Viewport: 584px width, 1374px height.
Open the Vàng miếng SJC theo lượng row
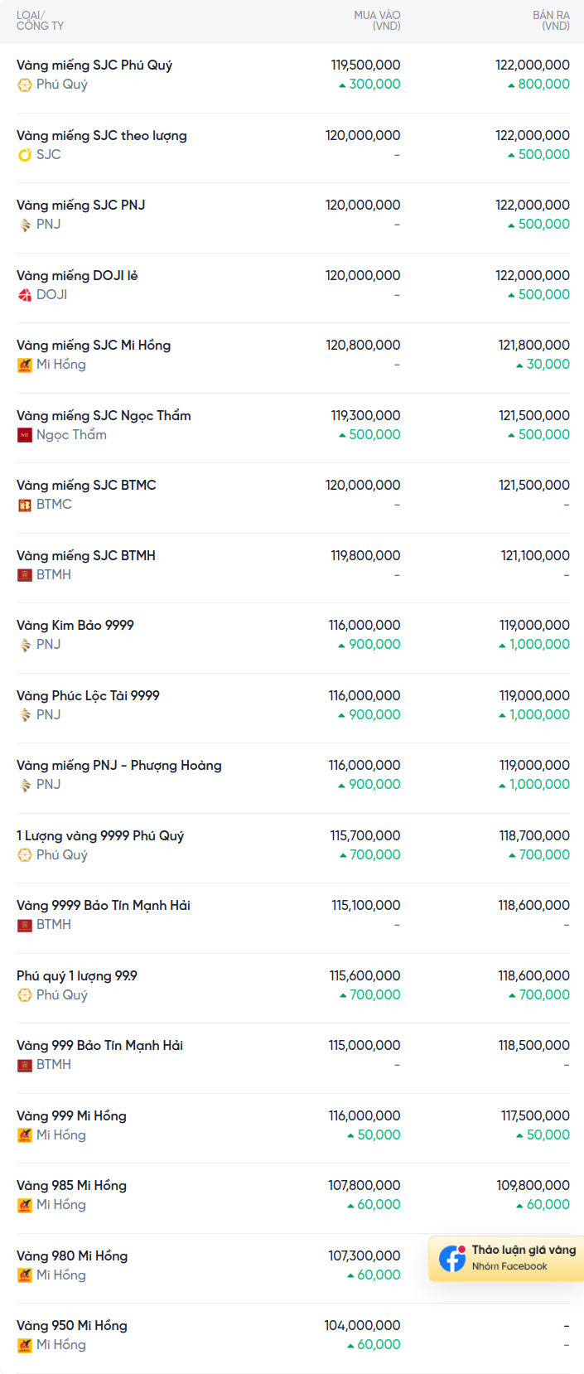pos(102,136)
